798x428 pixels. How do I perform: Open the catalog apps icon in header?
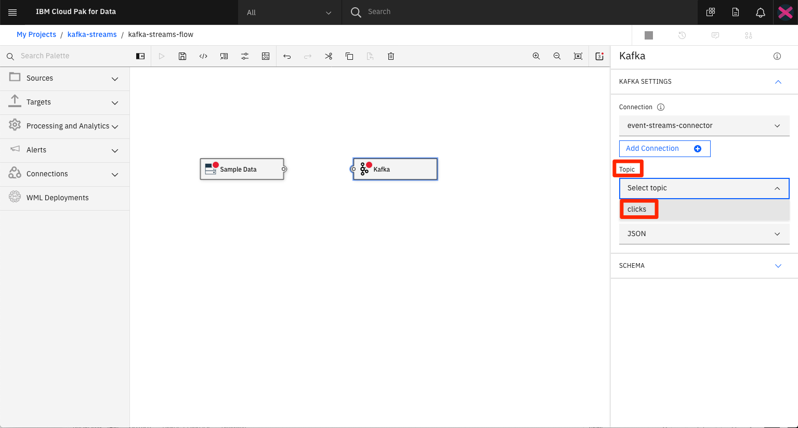pos(711,12)
